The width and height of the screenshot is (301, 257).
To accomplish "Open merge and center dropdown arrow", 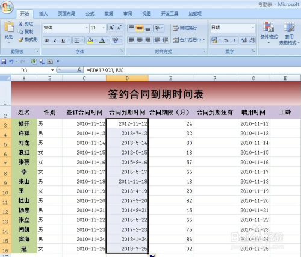I will point(204,40).
